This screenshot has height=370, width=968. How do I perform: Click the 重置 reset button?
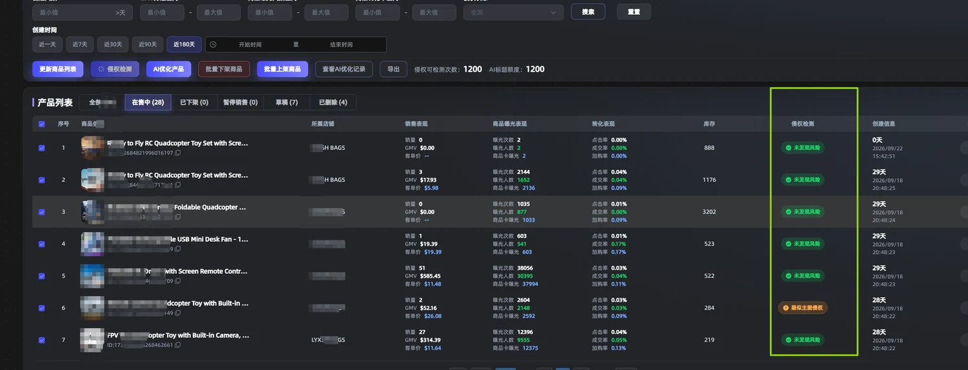[634, 12]
